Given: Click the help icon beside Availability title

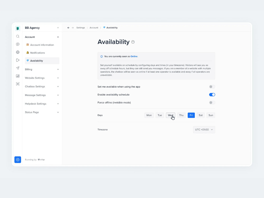Looking at the screenshot, I should [133, 42].
